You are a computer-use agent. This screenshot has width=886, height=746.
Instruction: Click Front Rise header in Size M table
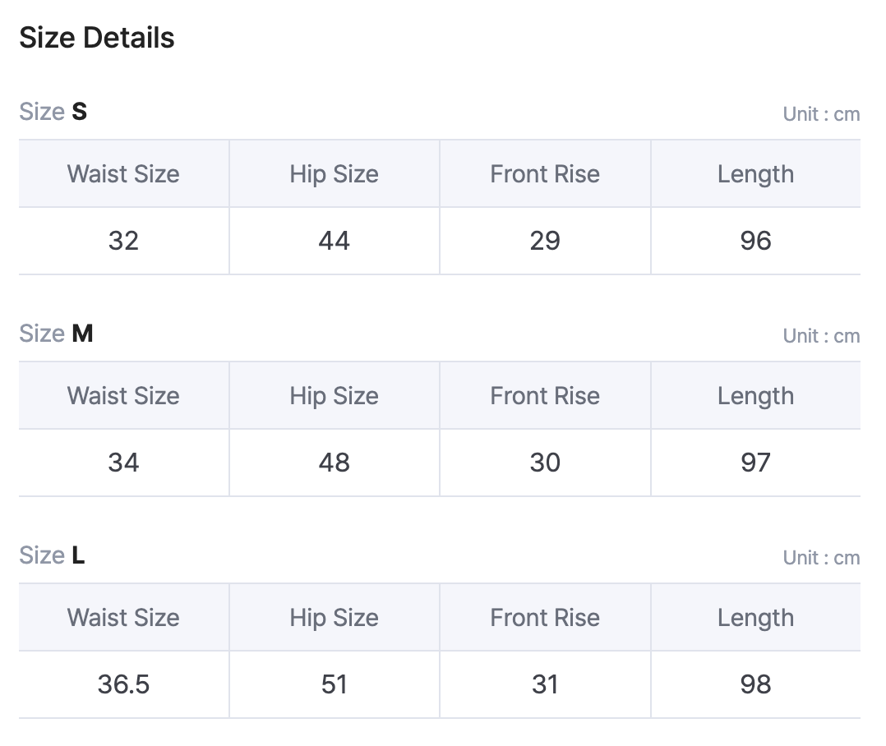(x=545, y=396)
